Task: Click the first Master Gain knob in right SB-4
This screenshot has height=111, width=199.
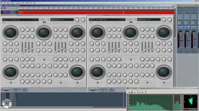Action: [164, 20]
